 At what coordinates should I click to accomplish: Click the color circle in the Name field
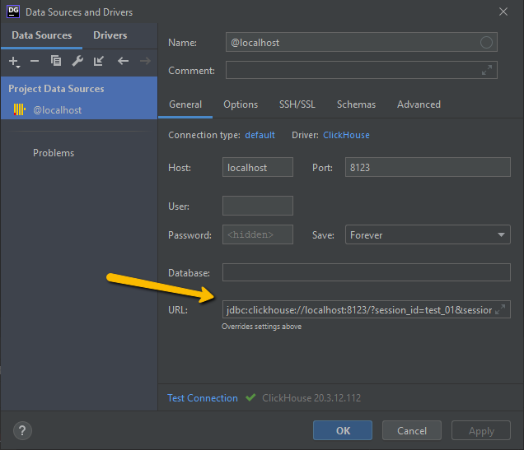tap(486, 42)
